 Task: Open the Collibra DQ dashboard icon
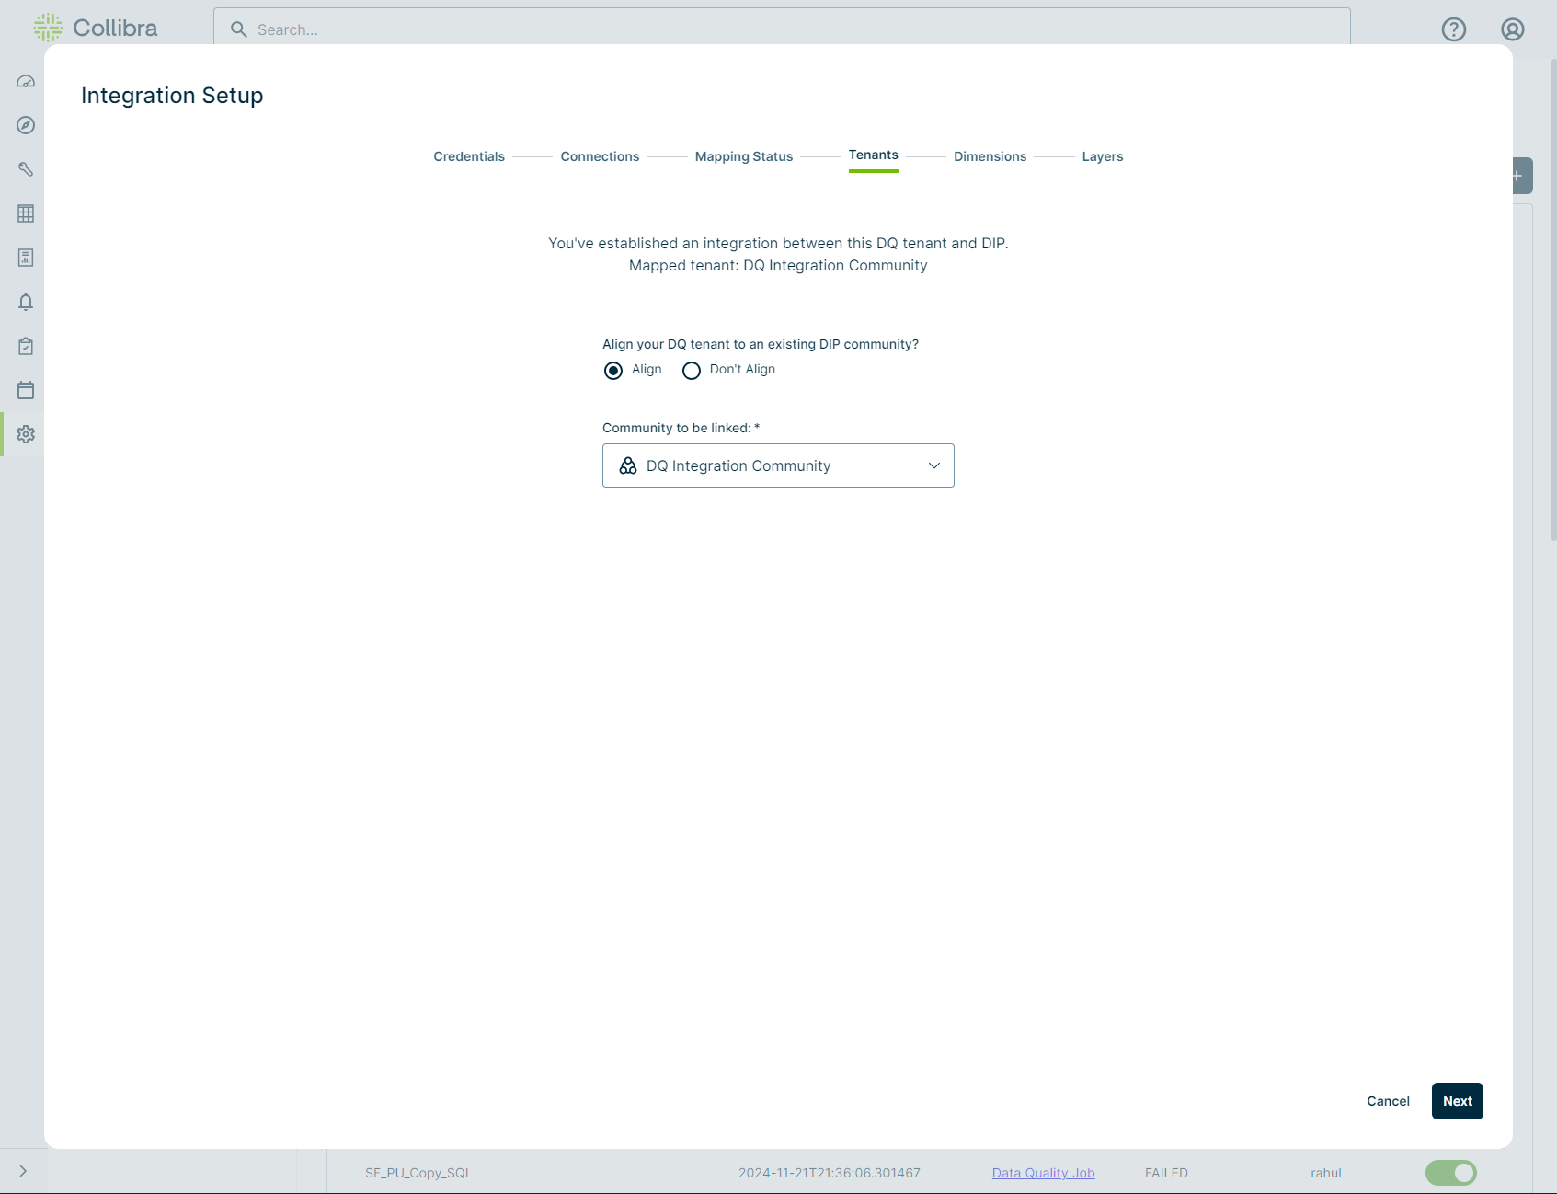pos(25,81)
